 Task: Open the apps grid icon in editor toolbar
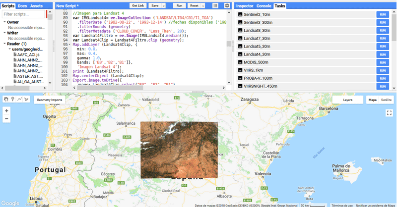215,5
